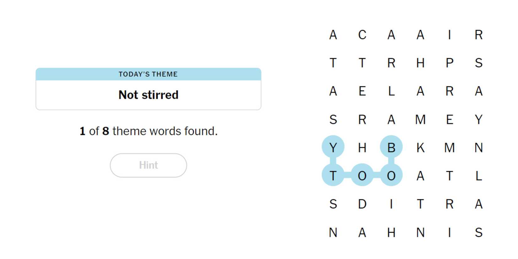
Task: Select the letter M between A and E
Action: click(420, 120)
